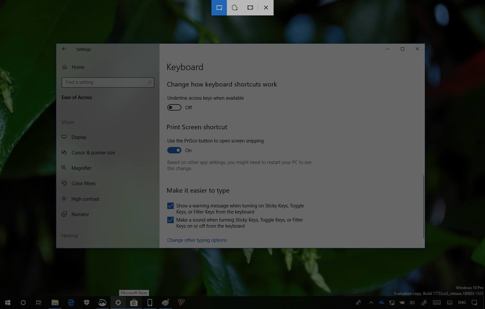Viewport: 485px width, 309px height.
Task: Open High contrast settings
Action: 85,199
